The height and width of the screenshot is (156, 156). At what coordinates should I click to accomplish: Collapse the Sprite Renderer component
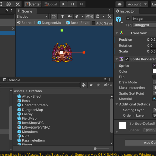point(117,59)
